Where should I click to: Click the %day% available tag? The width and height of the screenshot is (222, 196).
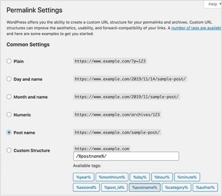pyautogui.click(x=140, y=177)
